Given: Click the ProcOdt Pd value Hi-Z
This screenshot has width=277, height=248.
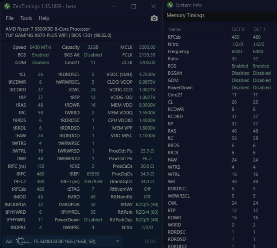Looking at the screenshot, I should pyautogui.click(x=147, y=158).
